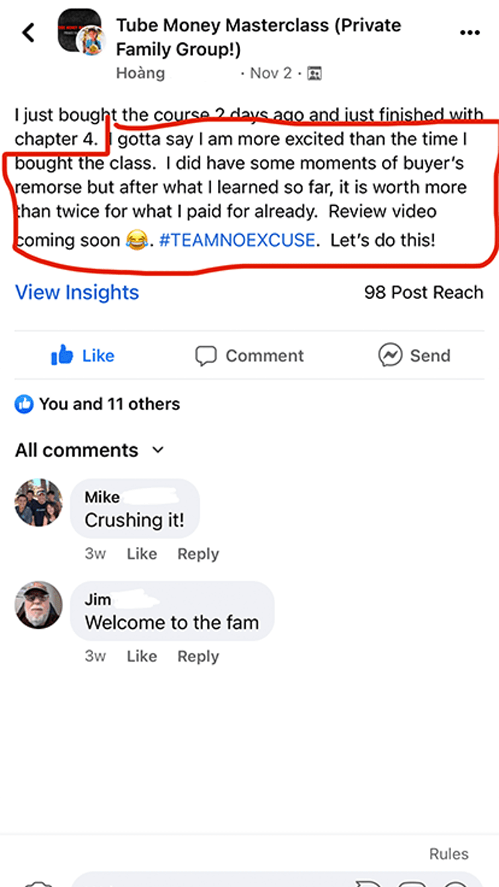499x887 pixels.
Task: Tap the back arrow icon
Action: click(28, 33)
